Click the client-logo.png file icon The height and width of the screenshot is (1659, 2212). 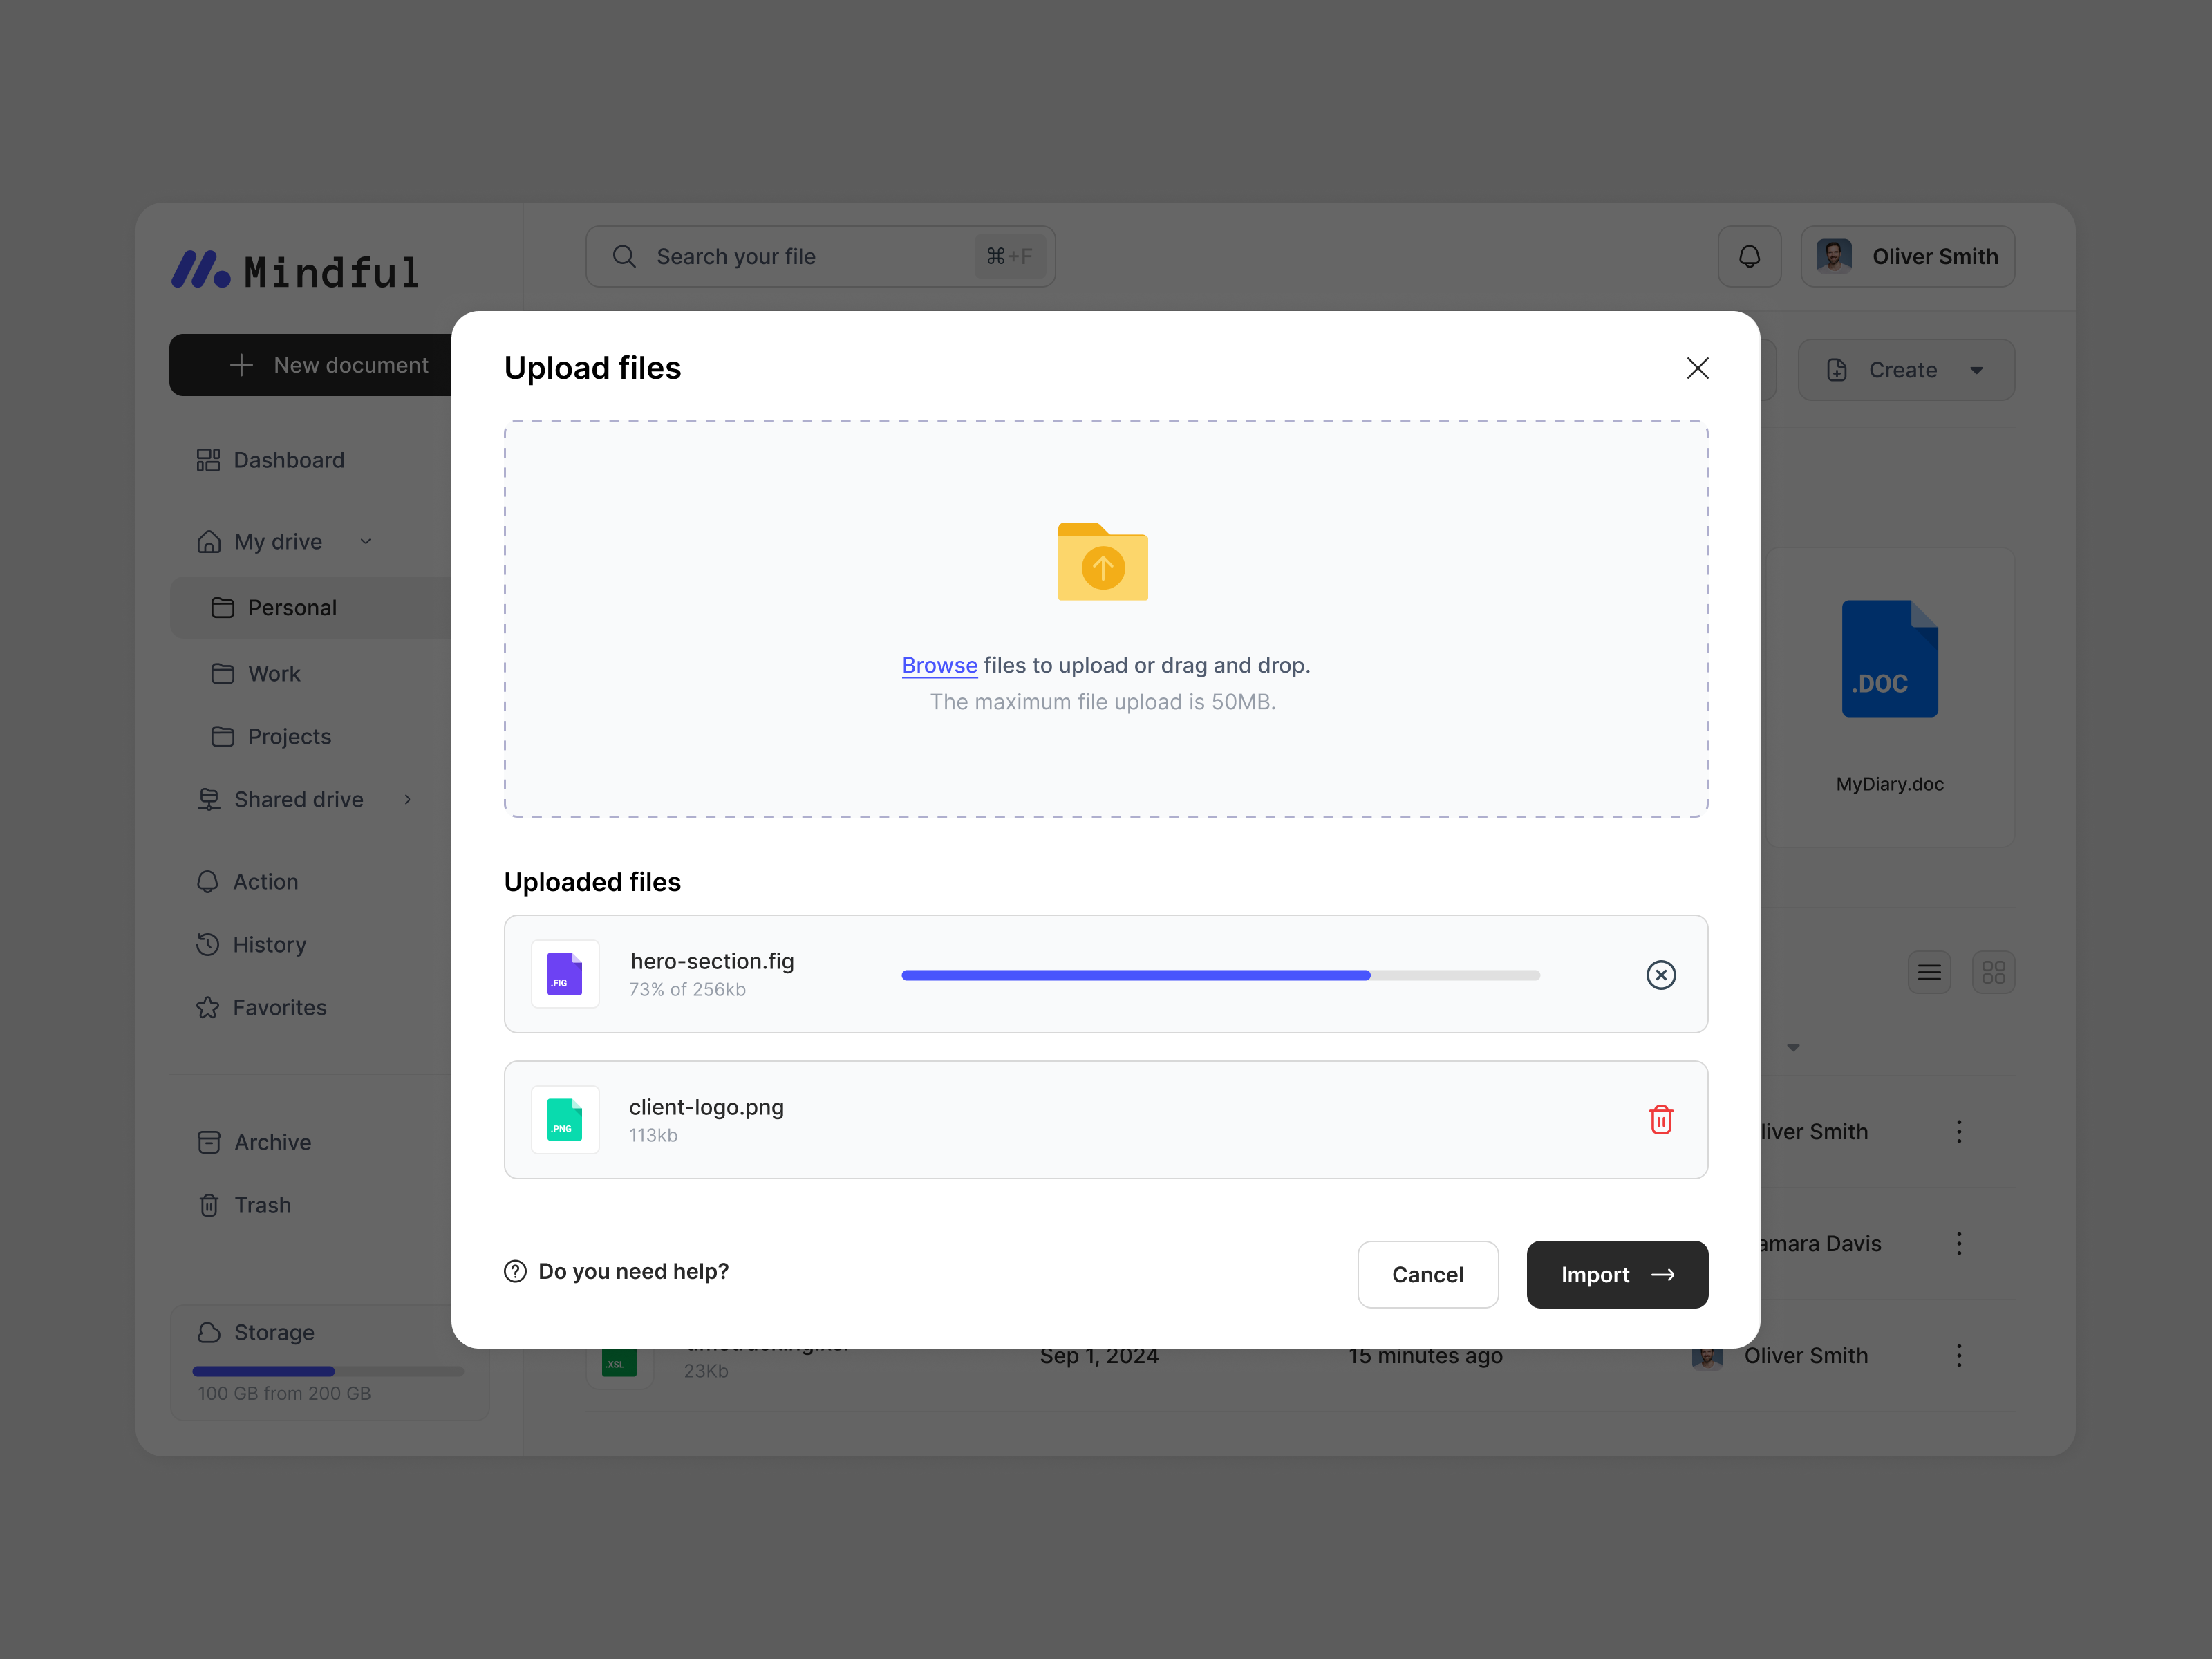pyautogui.click(x=565, y=1120)
